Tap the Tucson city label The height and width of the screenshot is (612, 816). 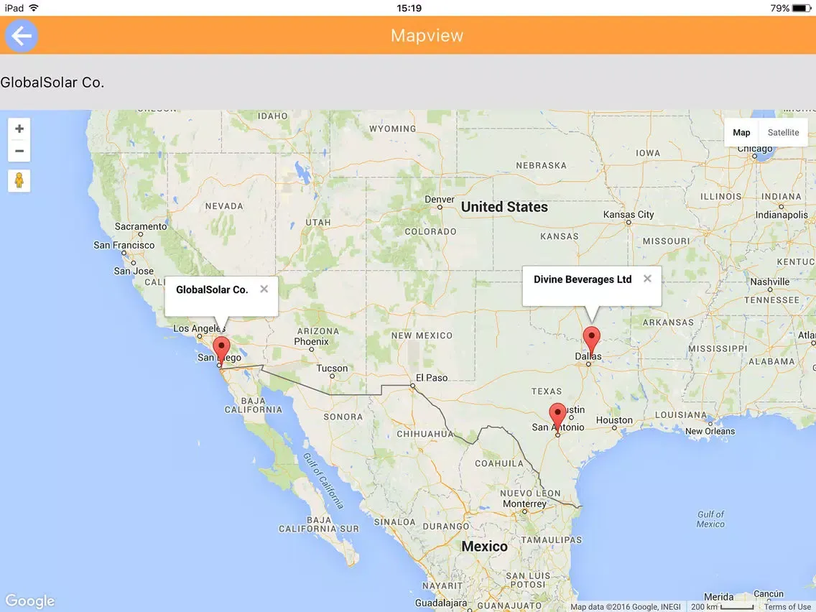coord(332,368)
